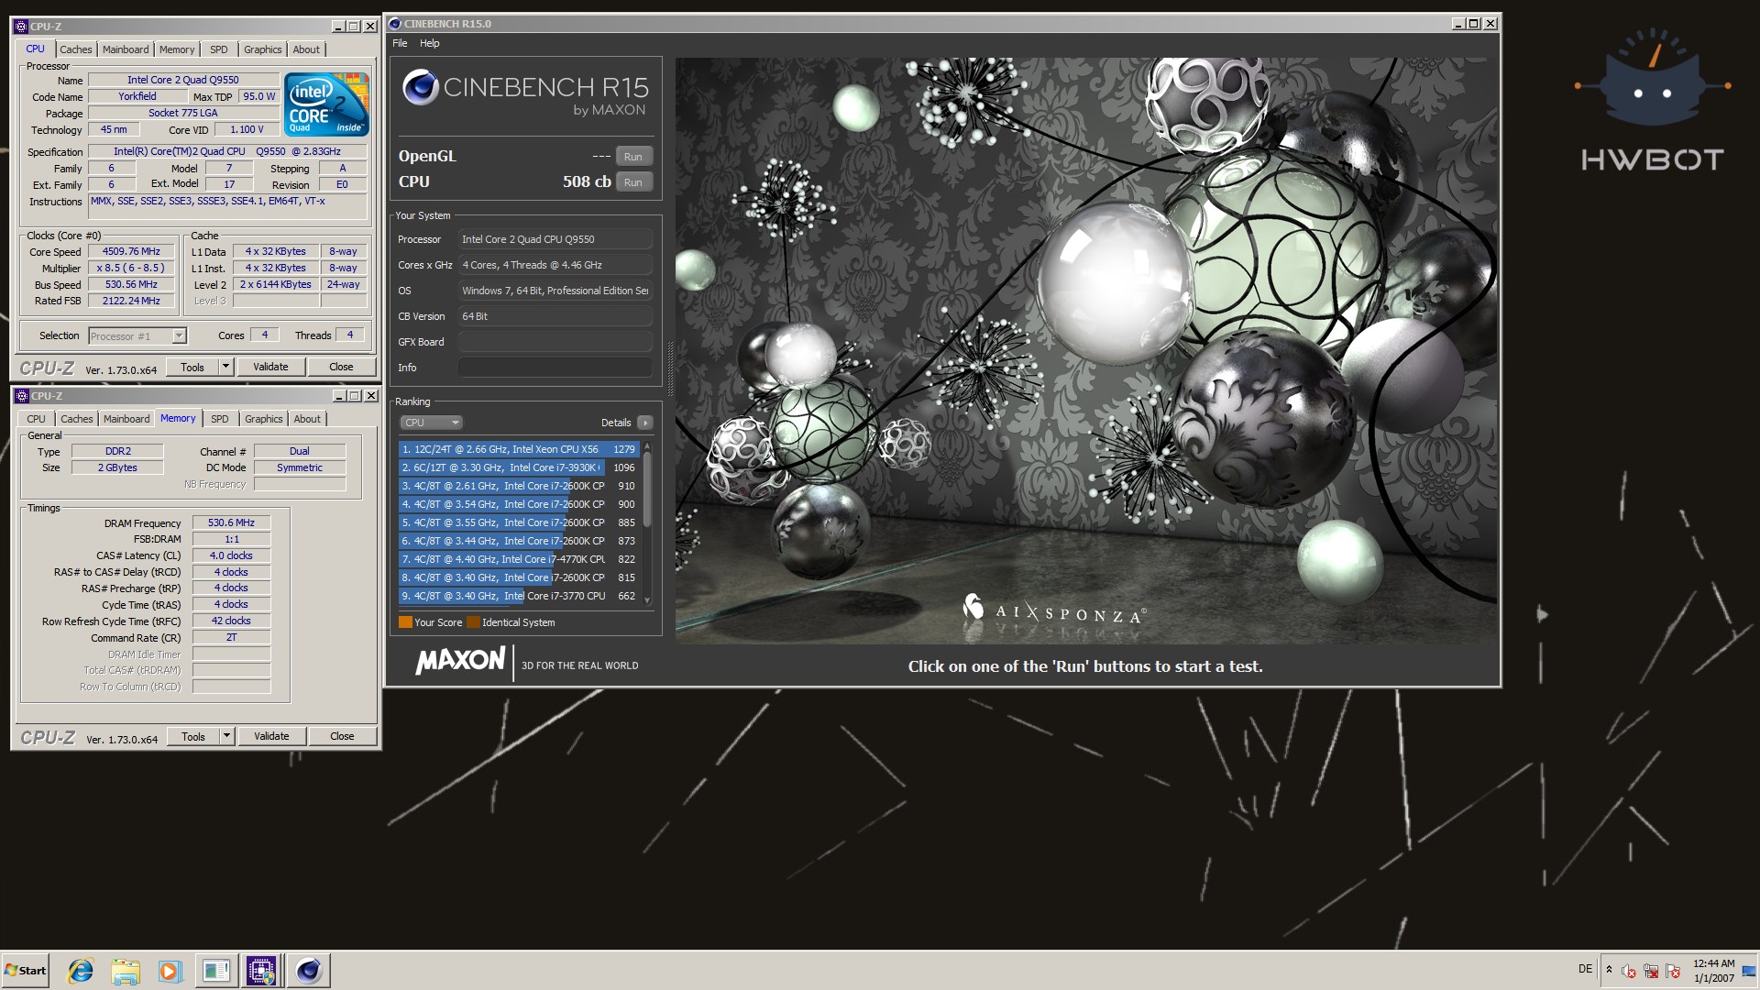This screenshot has height=990, width=1760.
Task: Click Validate in lower CPU-Z window
Action: [x=271, y=736]
